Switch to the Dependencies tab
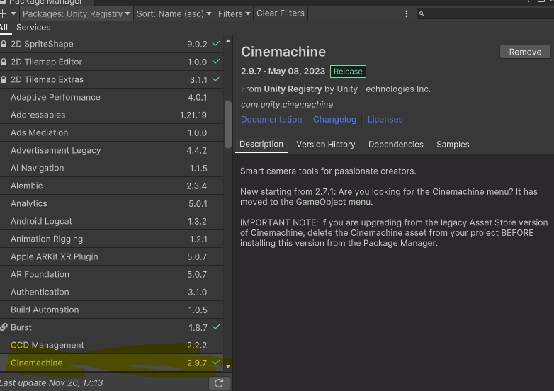The width and height of the screenshot is (554, 391). [x=396, y=144]
